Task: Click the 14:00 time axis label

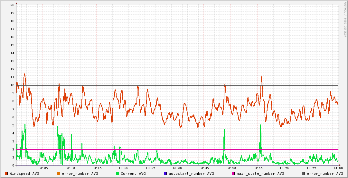Action: pyautogui.click(x=338, y=168)
